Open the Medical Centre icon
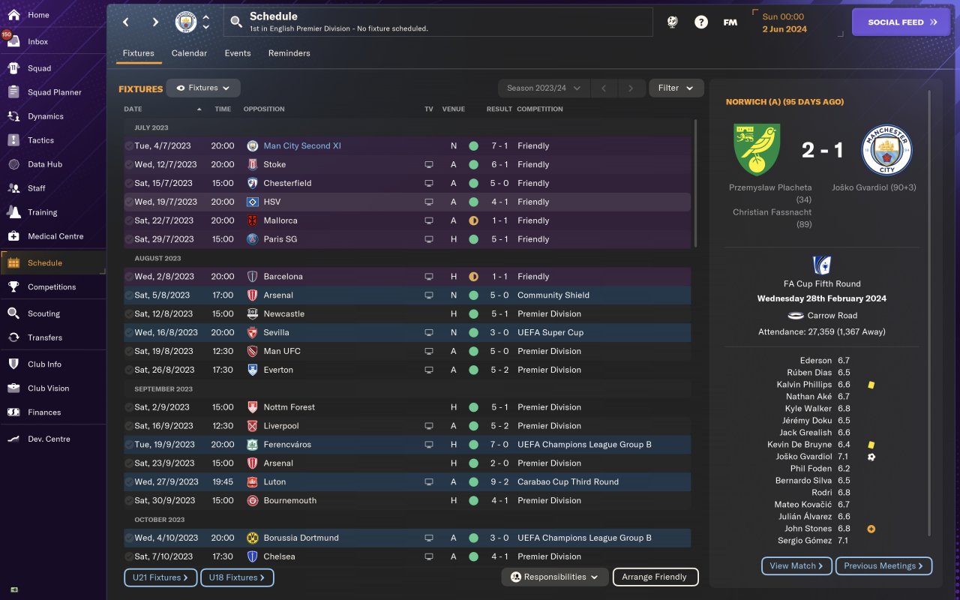The height and width of the screenshot is (600, 960). pos(13,236)
